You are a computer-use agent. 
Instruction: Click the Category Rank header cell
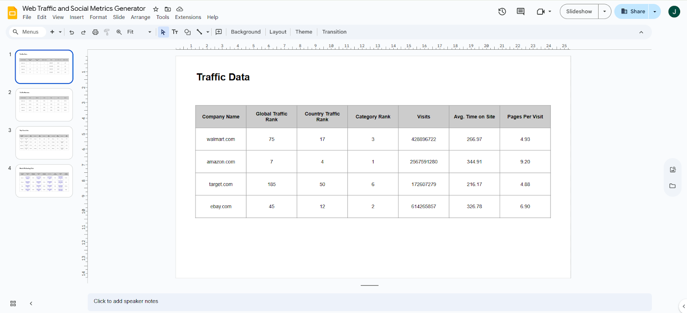pyautogui.click(x=373, y=117)
